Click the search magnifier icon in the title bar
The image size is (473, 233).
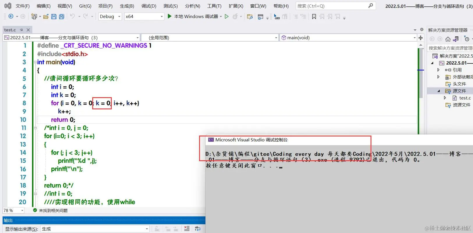click(371, 6)
